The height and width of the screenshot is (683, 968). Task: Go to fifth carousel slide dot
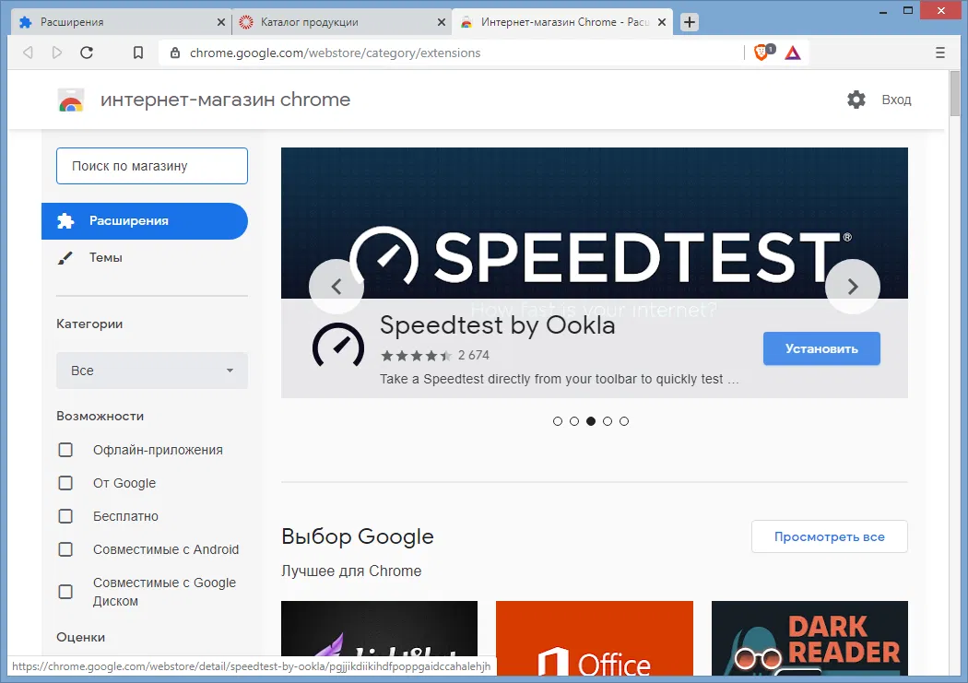coord(624,421)
